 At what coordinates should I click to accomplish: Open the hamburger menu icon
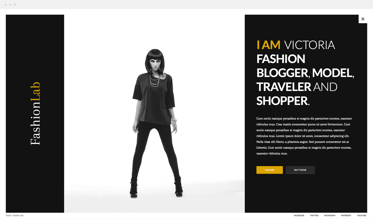[363, 19]
